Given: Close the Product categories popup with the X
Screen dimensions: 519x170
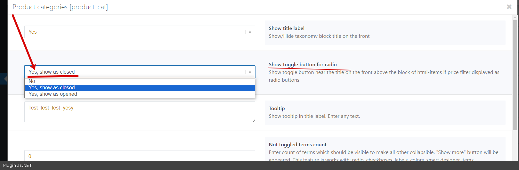Looking at the screenshot, I should click(509, 7).
